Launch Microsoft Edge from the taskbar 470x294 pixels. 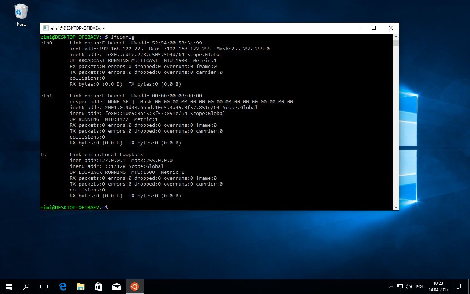63,287
